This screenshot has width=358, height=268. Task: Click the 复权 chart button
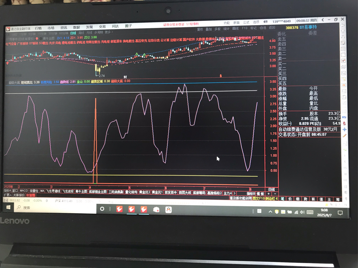tap(200, 29)
